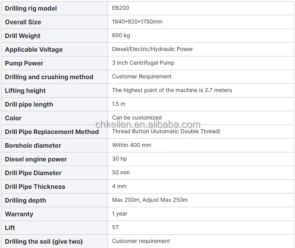Select the 1 year warranty value
295x248 pixels.
pos(120,214)
